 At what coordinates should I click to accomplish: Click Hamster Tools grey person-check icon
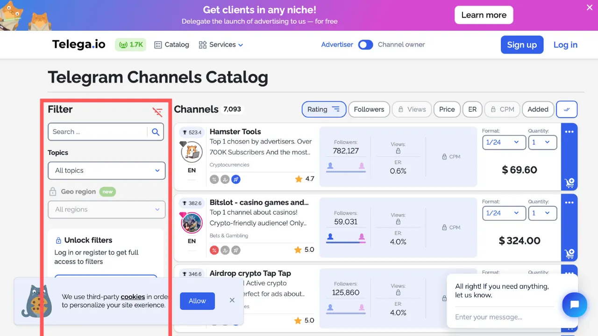[225, 179]
